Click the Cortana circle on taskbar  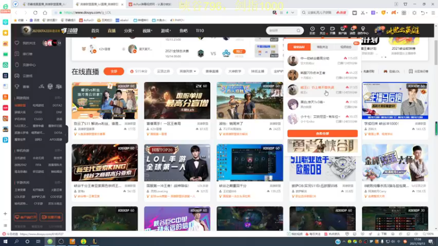[x=27, y=242]
